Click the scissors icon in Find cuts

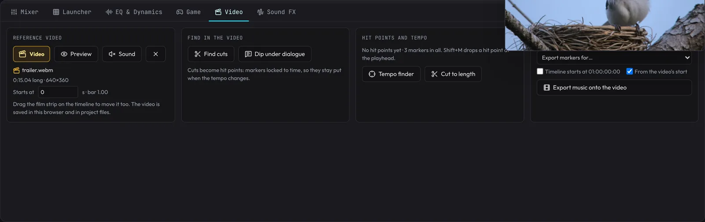197,54
